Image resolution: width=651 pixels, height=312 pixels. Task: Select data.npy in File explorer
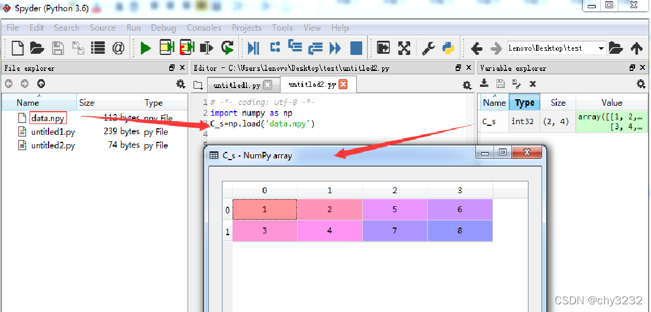click(x=48, y=118)
